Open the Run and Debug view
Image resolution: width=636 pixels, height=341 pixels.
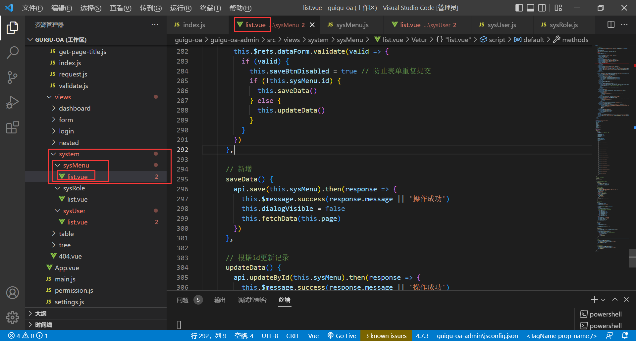12,102
